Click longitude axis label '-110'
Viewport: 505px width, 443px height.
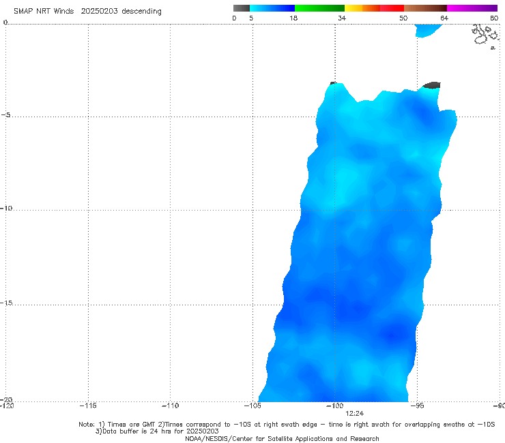pos(170,406)
